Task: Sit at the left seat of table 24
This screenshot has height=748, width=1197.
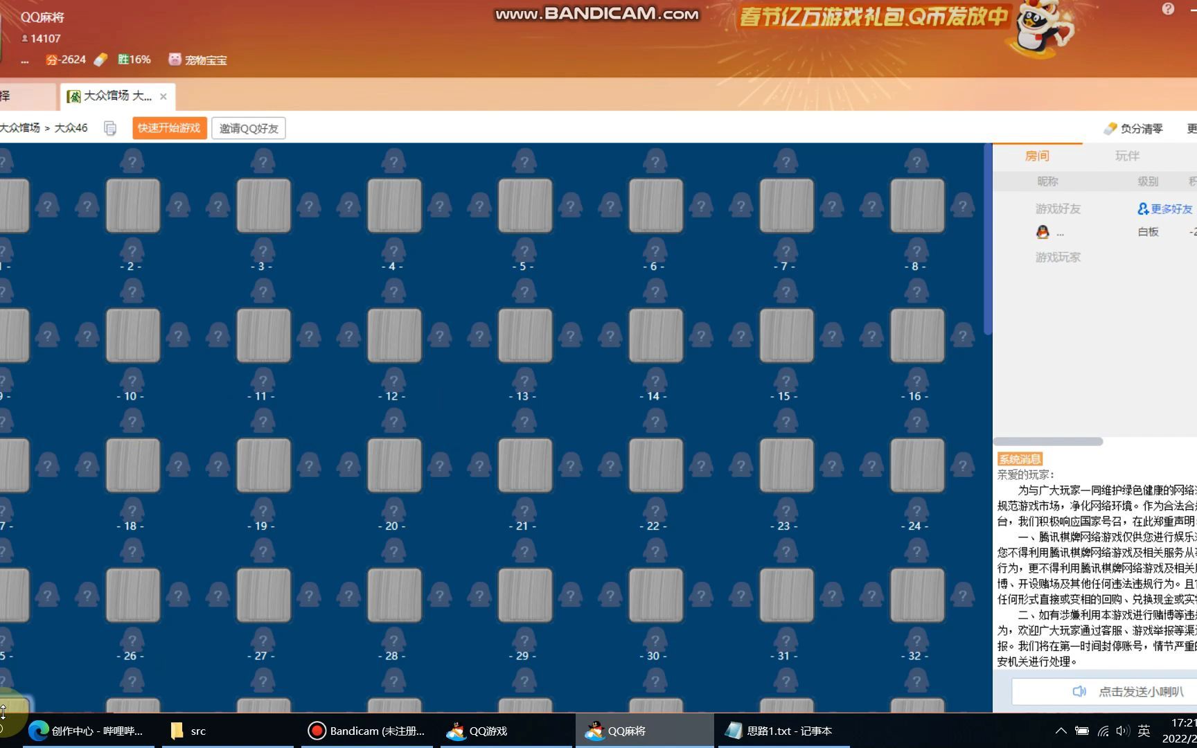Action: tap(872, 466)
